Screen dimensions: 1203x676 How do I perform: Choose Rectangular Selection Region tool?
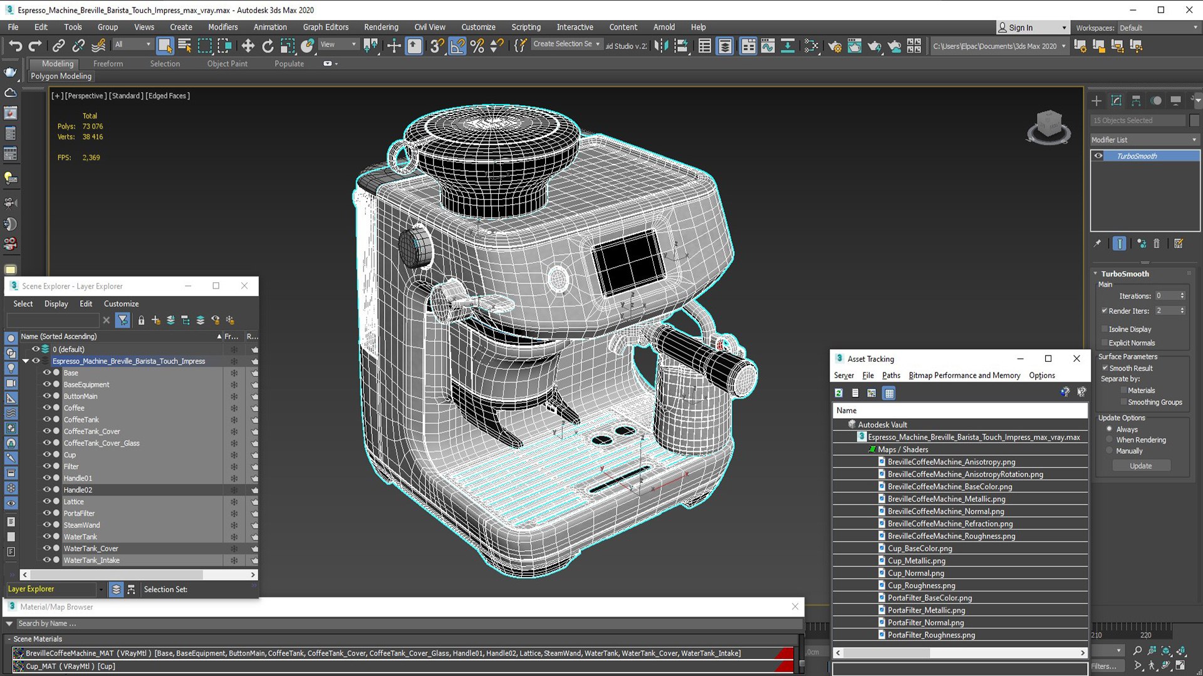pos(205,46)
